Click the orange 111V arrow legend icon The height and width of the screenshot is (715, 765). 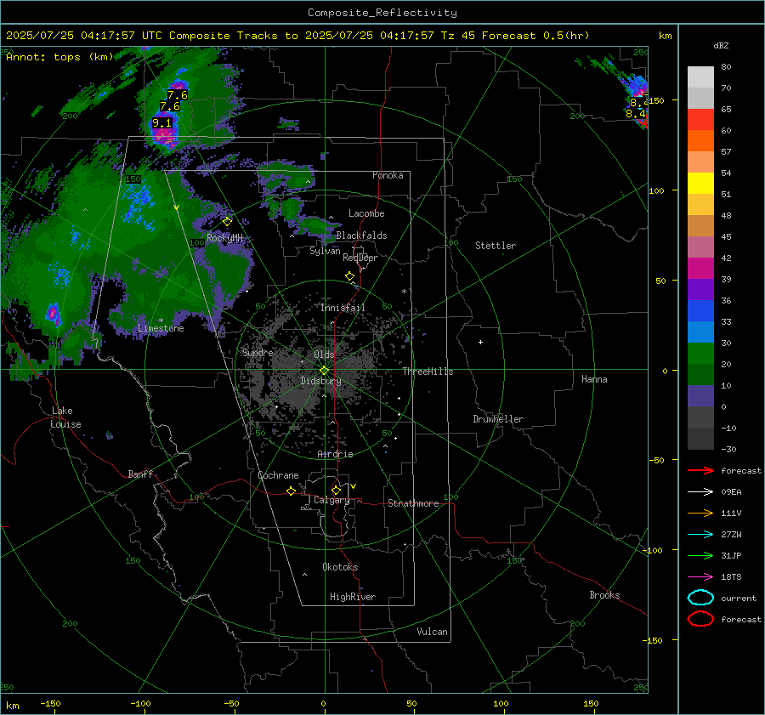point(700,513)
